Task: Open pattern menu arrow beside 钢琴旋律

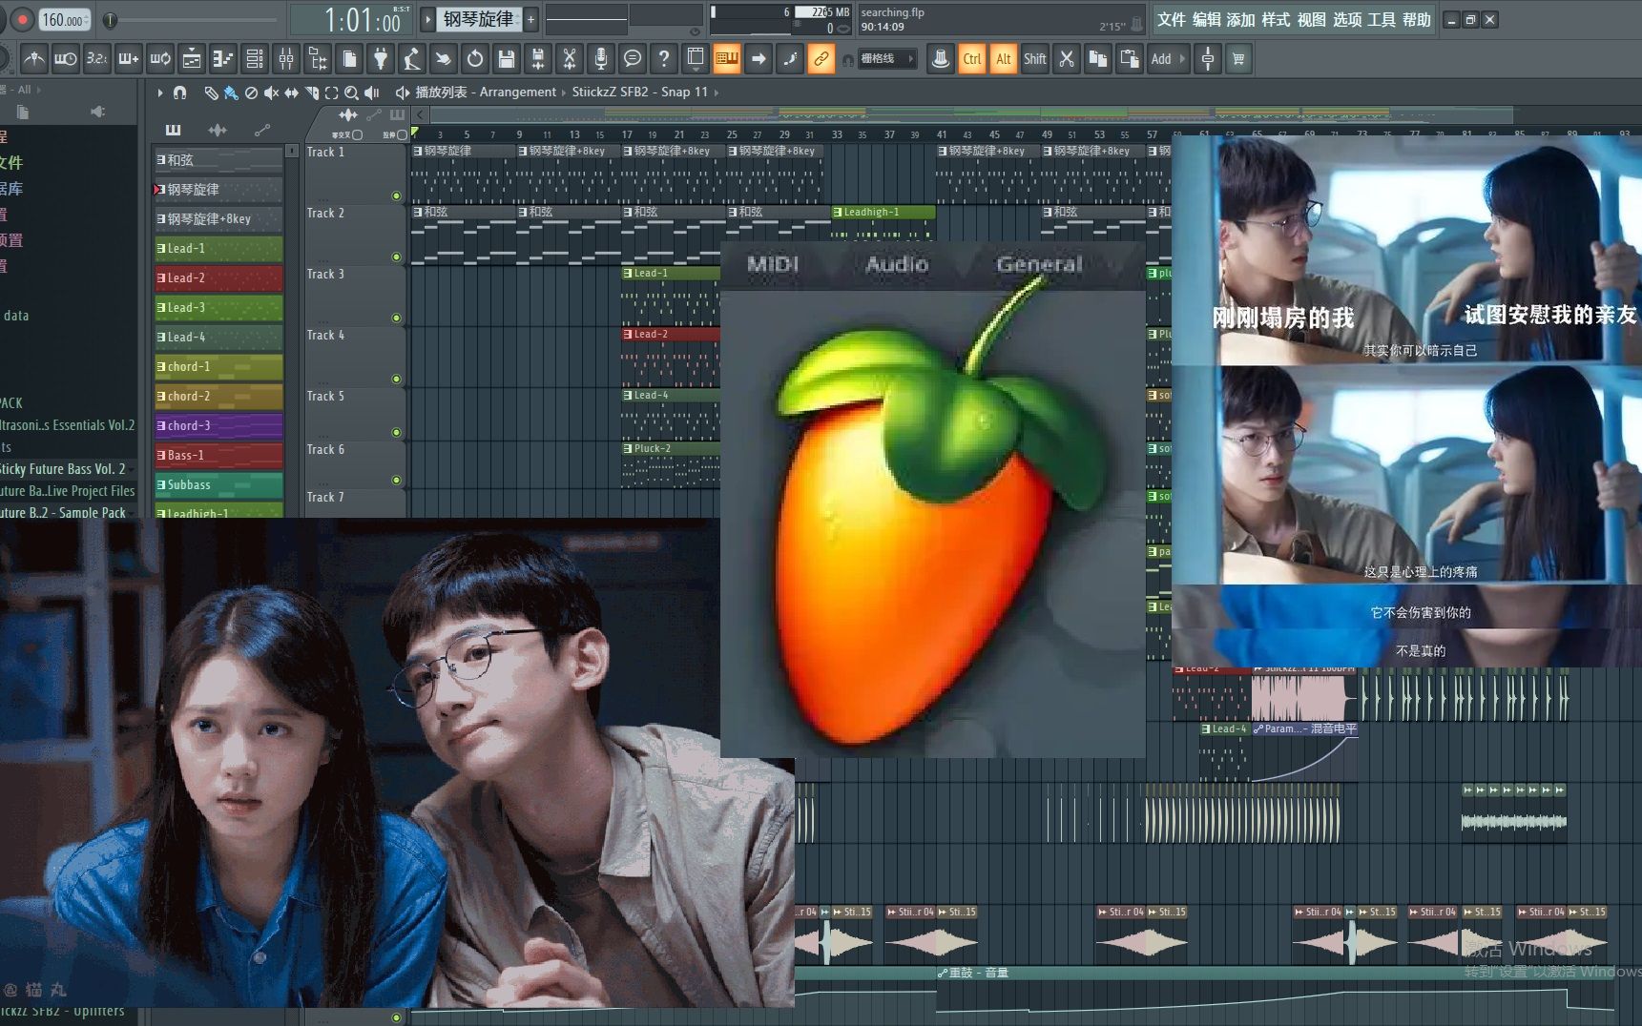Action: click(427, 19)
